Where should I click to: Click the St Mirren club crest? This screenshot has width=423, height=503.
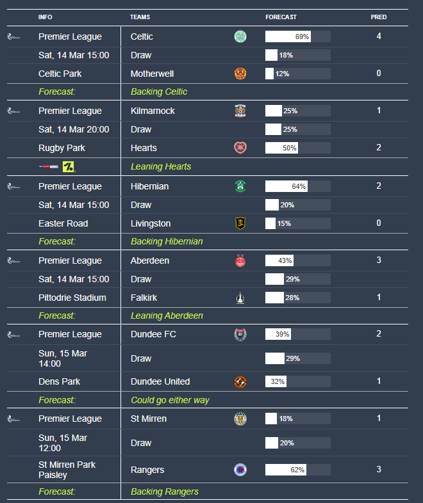240,419
